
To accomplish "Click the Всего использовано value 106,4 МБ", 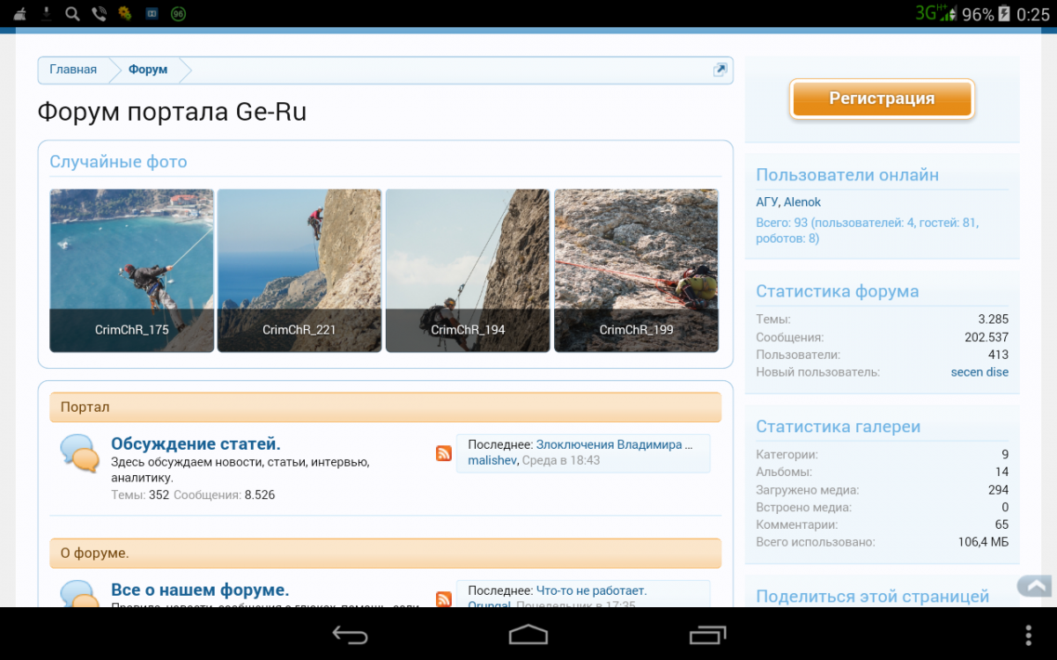I will (983, 542).
